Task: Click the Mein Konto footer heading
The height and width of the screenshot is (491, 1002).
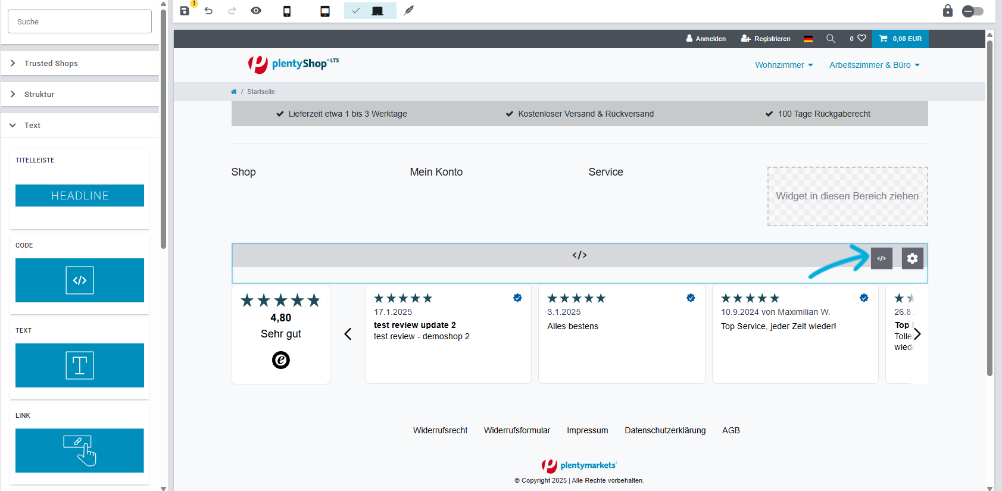Action: 436,172
